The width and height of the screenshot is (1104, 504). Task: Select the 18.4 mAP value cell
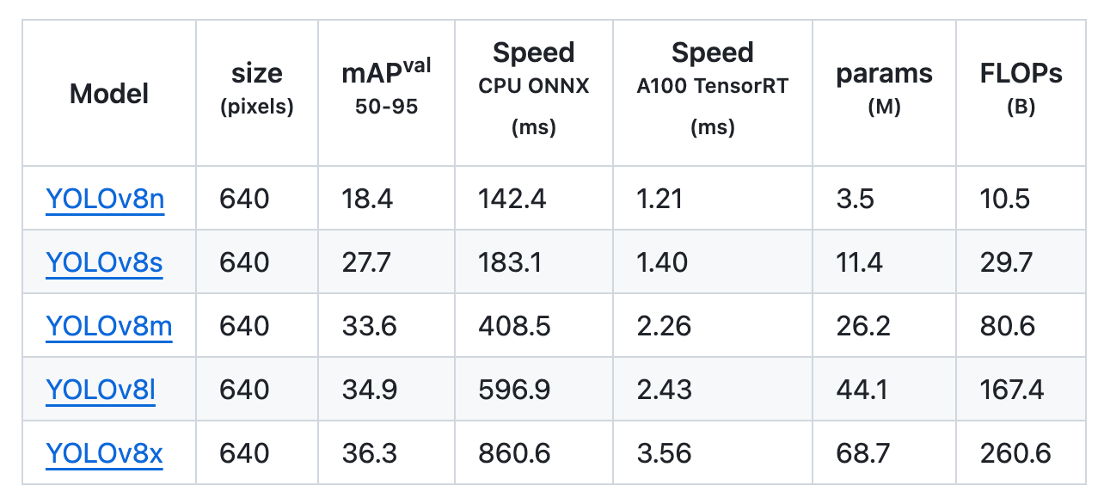pyautogui.click(x=367, y=199)
